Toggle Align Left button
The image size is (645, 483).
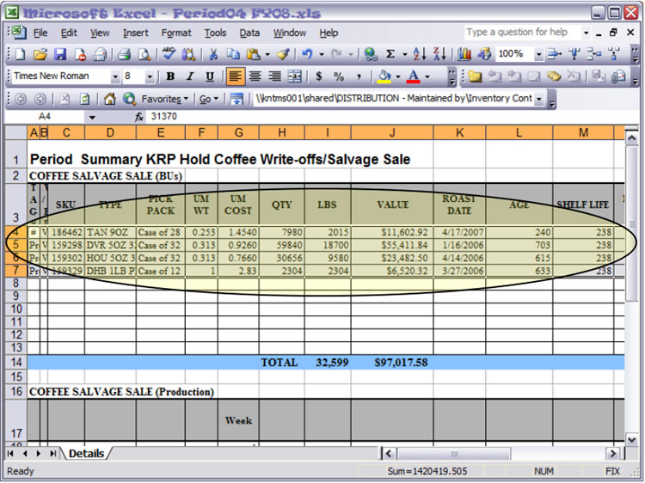[235, 76]
